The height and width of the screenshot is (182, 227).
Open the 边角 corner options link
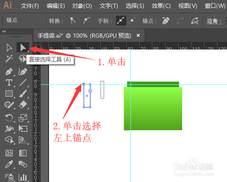click(x=214, y=21)
